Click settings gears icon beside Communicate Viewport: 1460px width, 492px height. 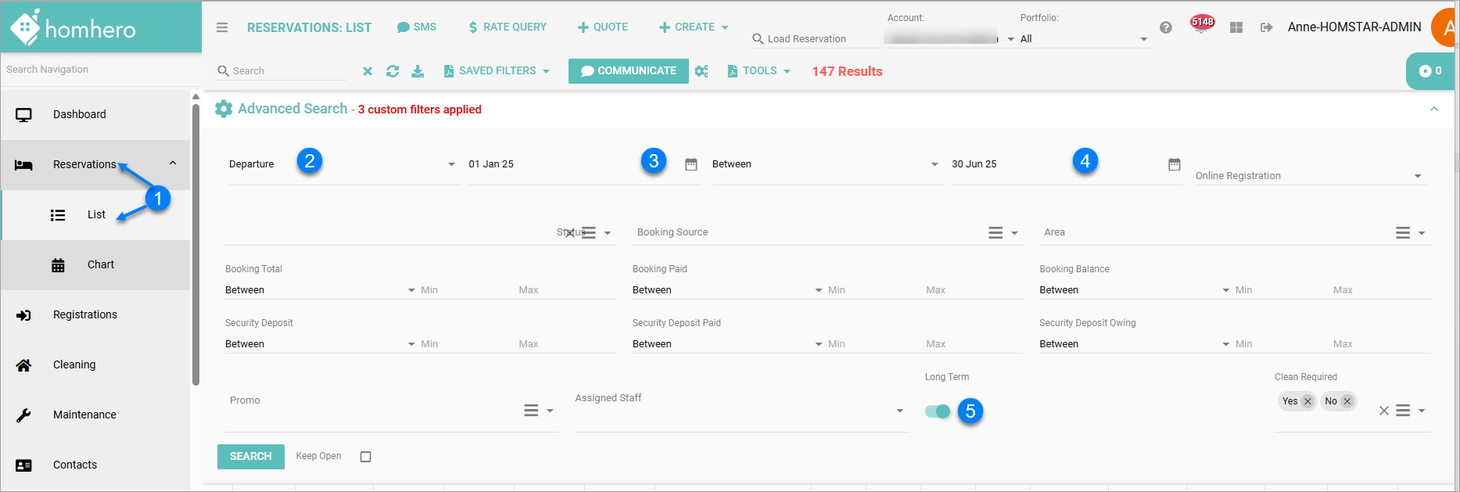click(701, 71)
